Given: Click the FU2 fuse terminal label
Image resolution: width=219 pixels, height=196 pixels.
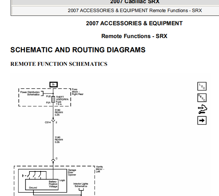Looking at the screenshot, I should (x=48, y=96).
